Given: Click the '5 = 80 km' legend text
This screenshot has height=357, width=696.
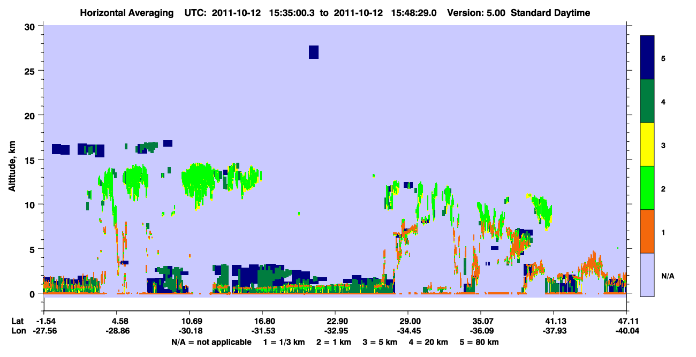Looking at the screenshot, I should pos(479,342).
